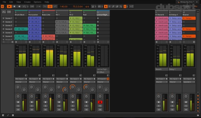Open the Options menu
Image resolution: width=201 pixels, height=118 pixels.
37,2
